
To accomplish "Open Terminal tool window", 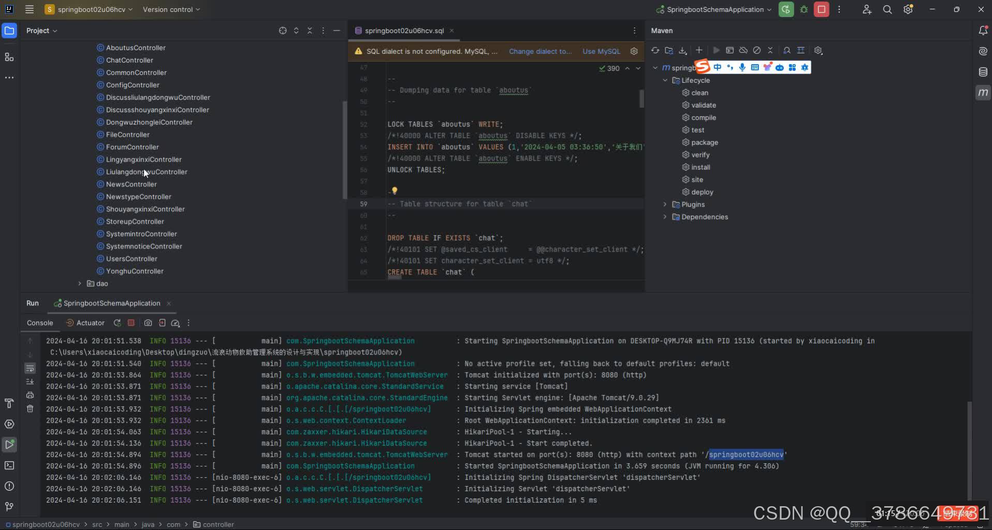I will [9, 465].
